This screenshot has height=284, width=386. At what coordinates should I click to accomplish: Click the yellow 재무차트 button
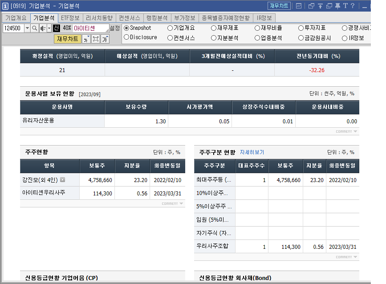click(x=68, y=39)
